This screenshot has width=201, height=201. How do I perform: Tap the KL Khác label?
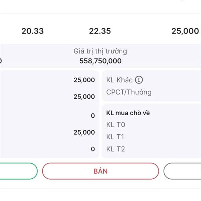(x=119, y=80)
